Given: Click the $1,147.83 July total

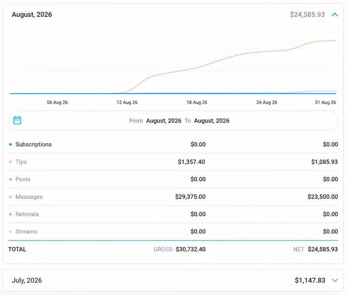Looking at the screenshot, I should pos(310,280).
